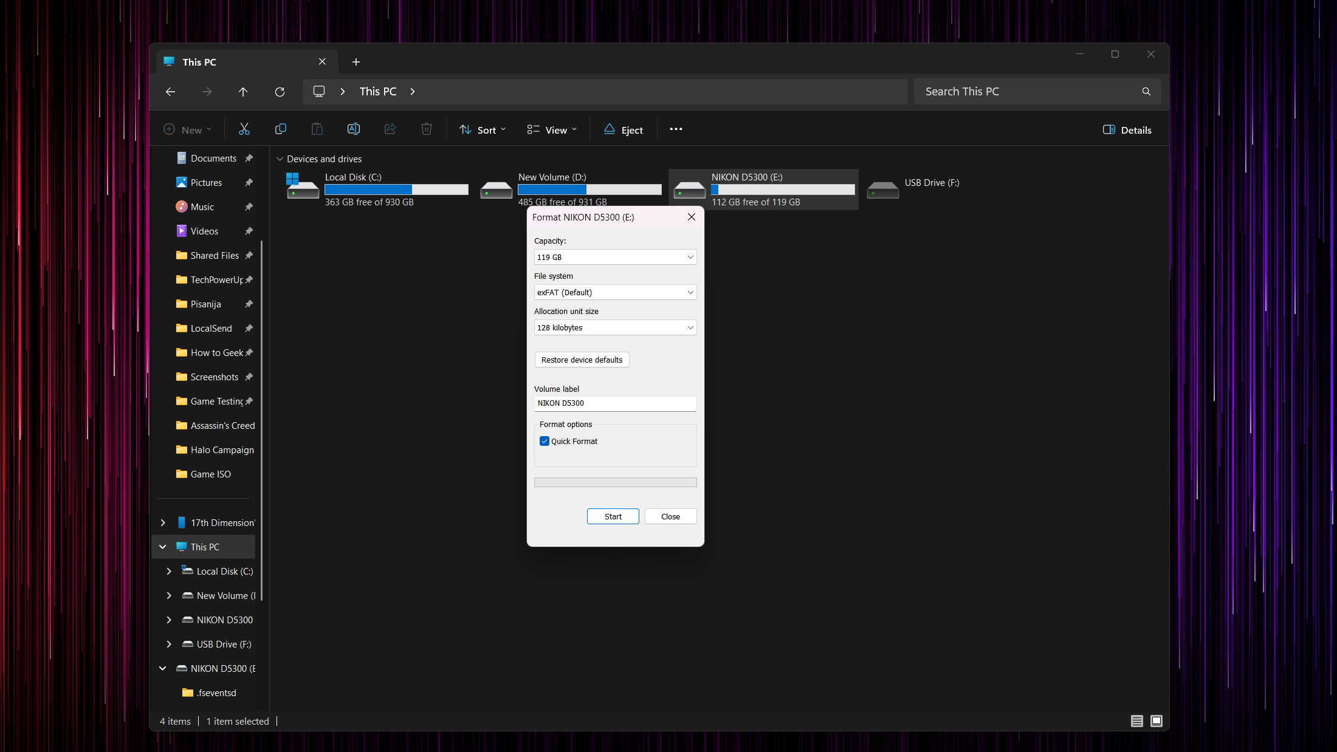Open the See more ellipsis menu
This screenshot has width=1337, height=752.
click(x=676, y=129)
